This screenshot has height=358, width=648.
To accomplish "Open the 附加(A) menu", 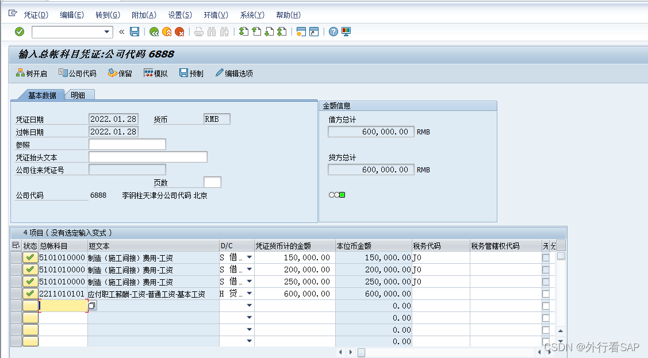I will coord(144,16).
